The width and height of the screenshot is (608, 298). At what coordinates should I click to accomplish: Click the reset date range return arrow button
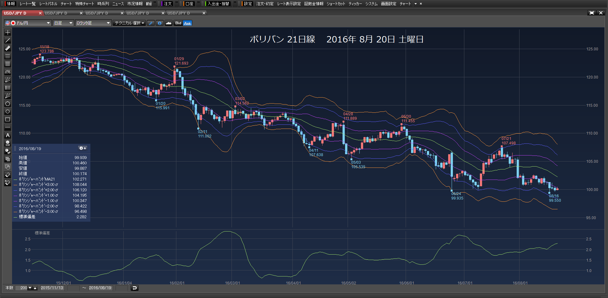[134, 288]
